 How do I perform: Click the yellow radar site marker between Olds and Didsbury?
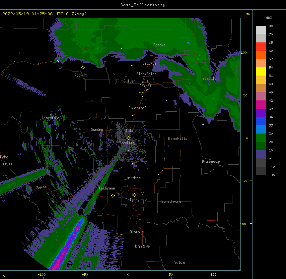[129, 138]
